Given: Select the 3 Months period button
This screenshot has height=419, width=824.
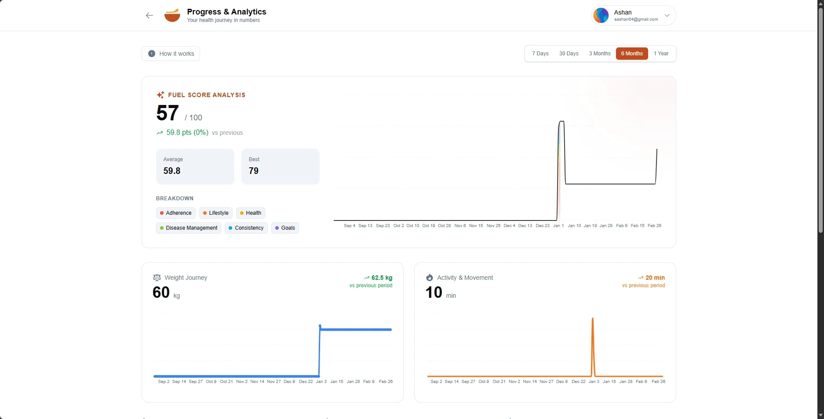Looking at the screenshot, I should [x=599, y=54].
